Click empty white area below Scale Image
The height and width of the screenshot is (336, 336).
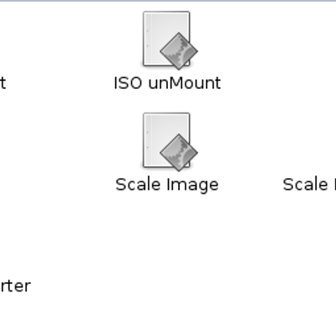click(167, 252)
